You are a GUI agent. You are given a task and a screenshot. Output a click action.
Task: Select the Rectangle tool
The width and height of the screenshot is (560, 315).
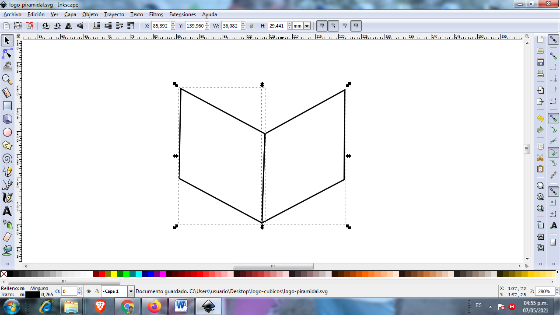[7, 106]
